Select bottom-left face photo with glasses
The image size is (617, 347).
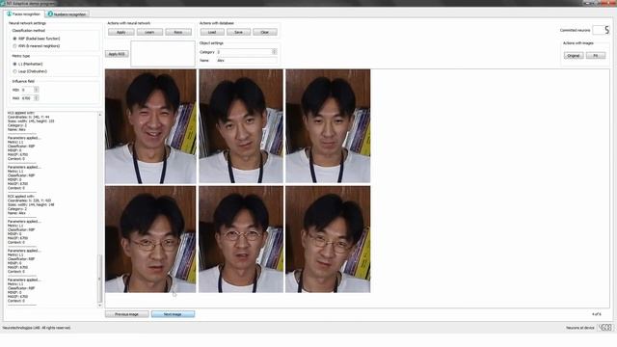tap(150, 239)
